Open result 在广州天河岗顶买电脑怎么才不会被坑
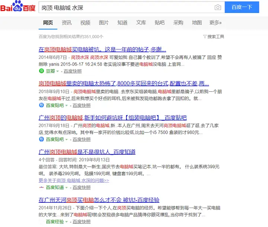The image size is (268, 227). 99,200
